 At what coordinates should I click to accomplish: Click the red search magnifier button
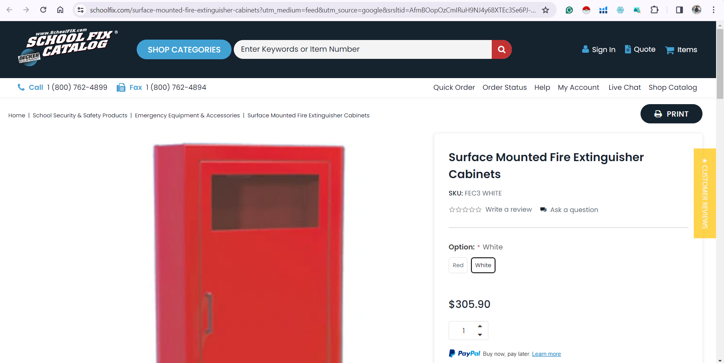(x=502, y=49)
